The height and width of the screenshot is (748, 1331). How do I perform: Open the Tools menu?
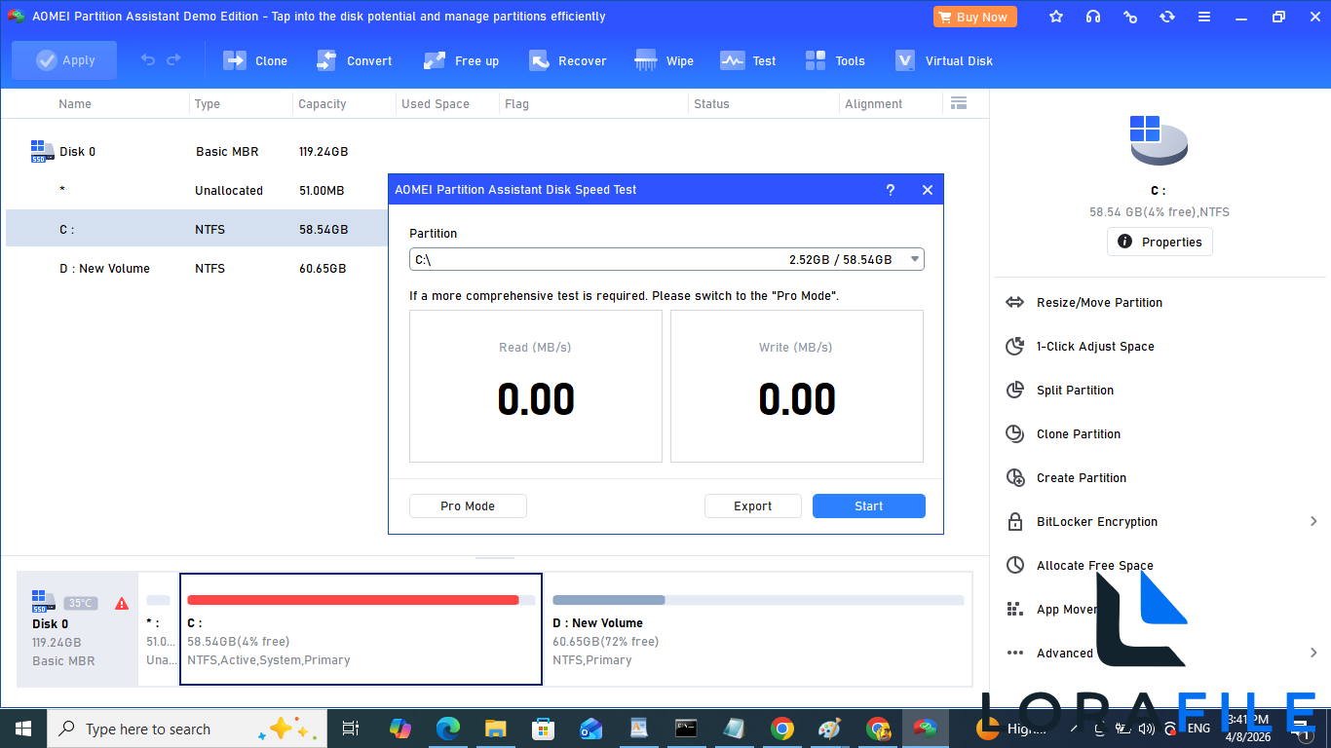pyautogui.click(x=835, y=60)
